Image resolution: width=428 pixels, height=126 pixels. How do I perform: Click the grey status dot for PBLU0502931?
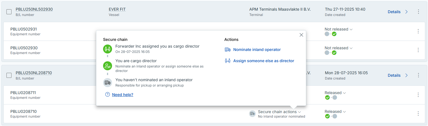(x=327, y=34)
